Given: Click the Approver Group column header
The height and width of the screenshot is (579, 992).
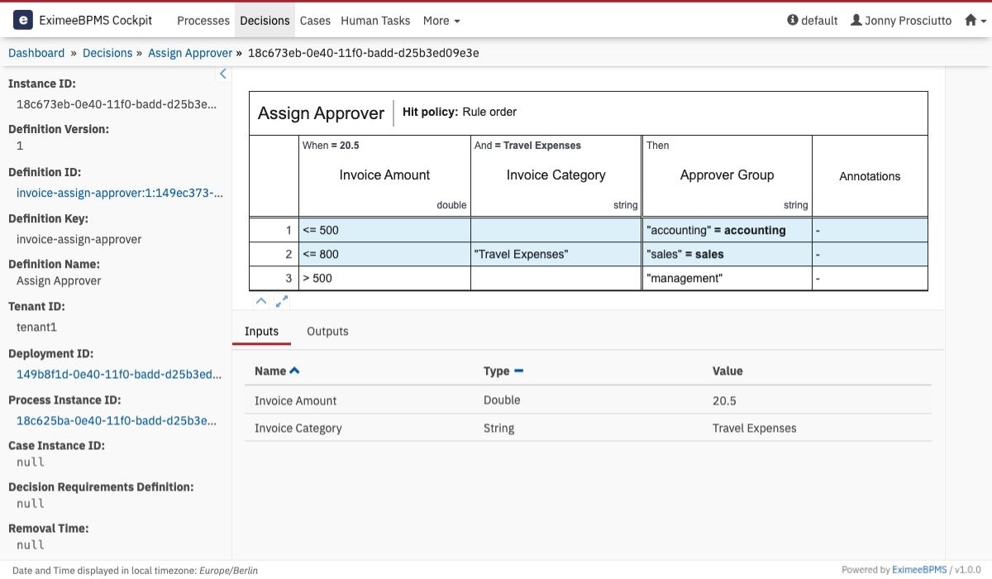Looking at the screenshot, I should 727,175.
